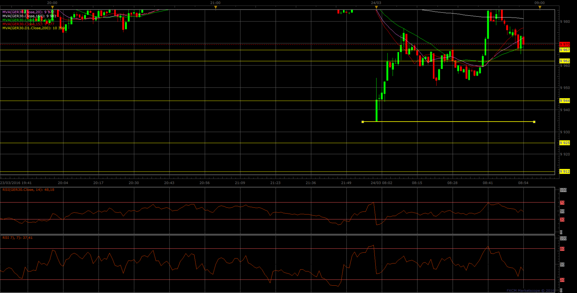Screen dimensions: 577x293
Task: Select the 24/03 date marker triangle
Action: click(376, 7)
